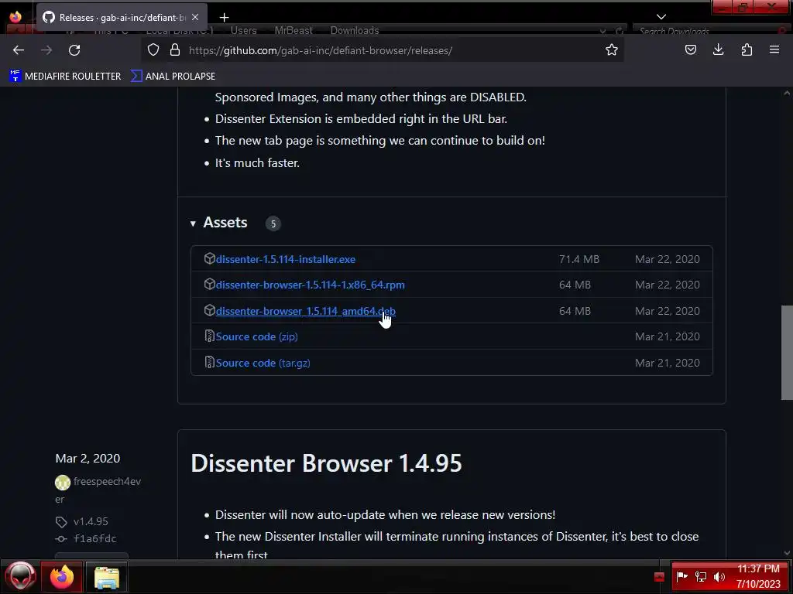Viewport: 793px width, 594px height.
Task: Click the freespeech4ever avatar
Action: (63, 483)
